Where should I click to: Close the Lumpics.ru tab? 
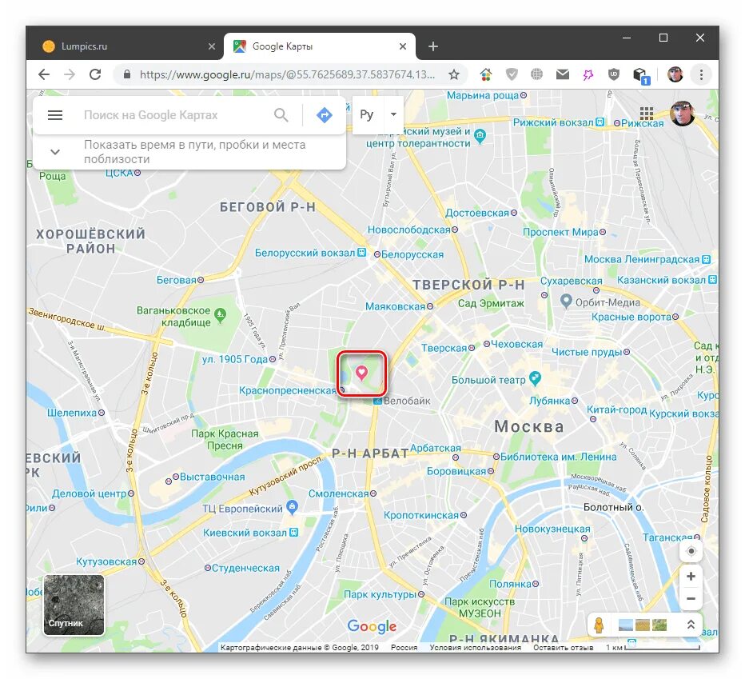(212, 46)
